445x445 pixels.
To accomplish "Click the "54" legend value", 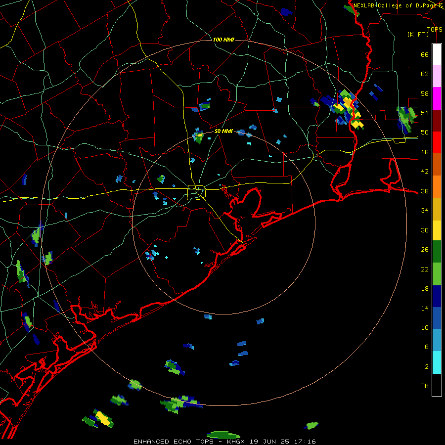I will pyautogui.click(x=425, y=113).
